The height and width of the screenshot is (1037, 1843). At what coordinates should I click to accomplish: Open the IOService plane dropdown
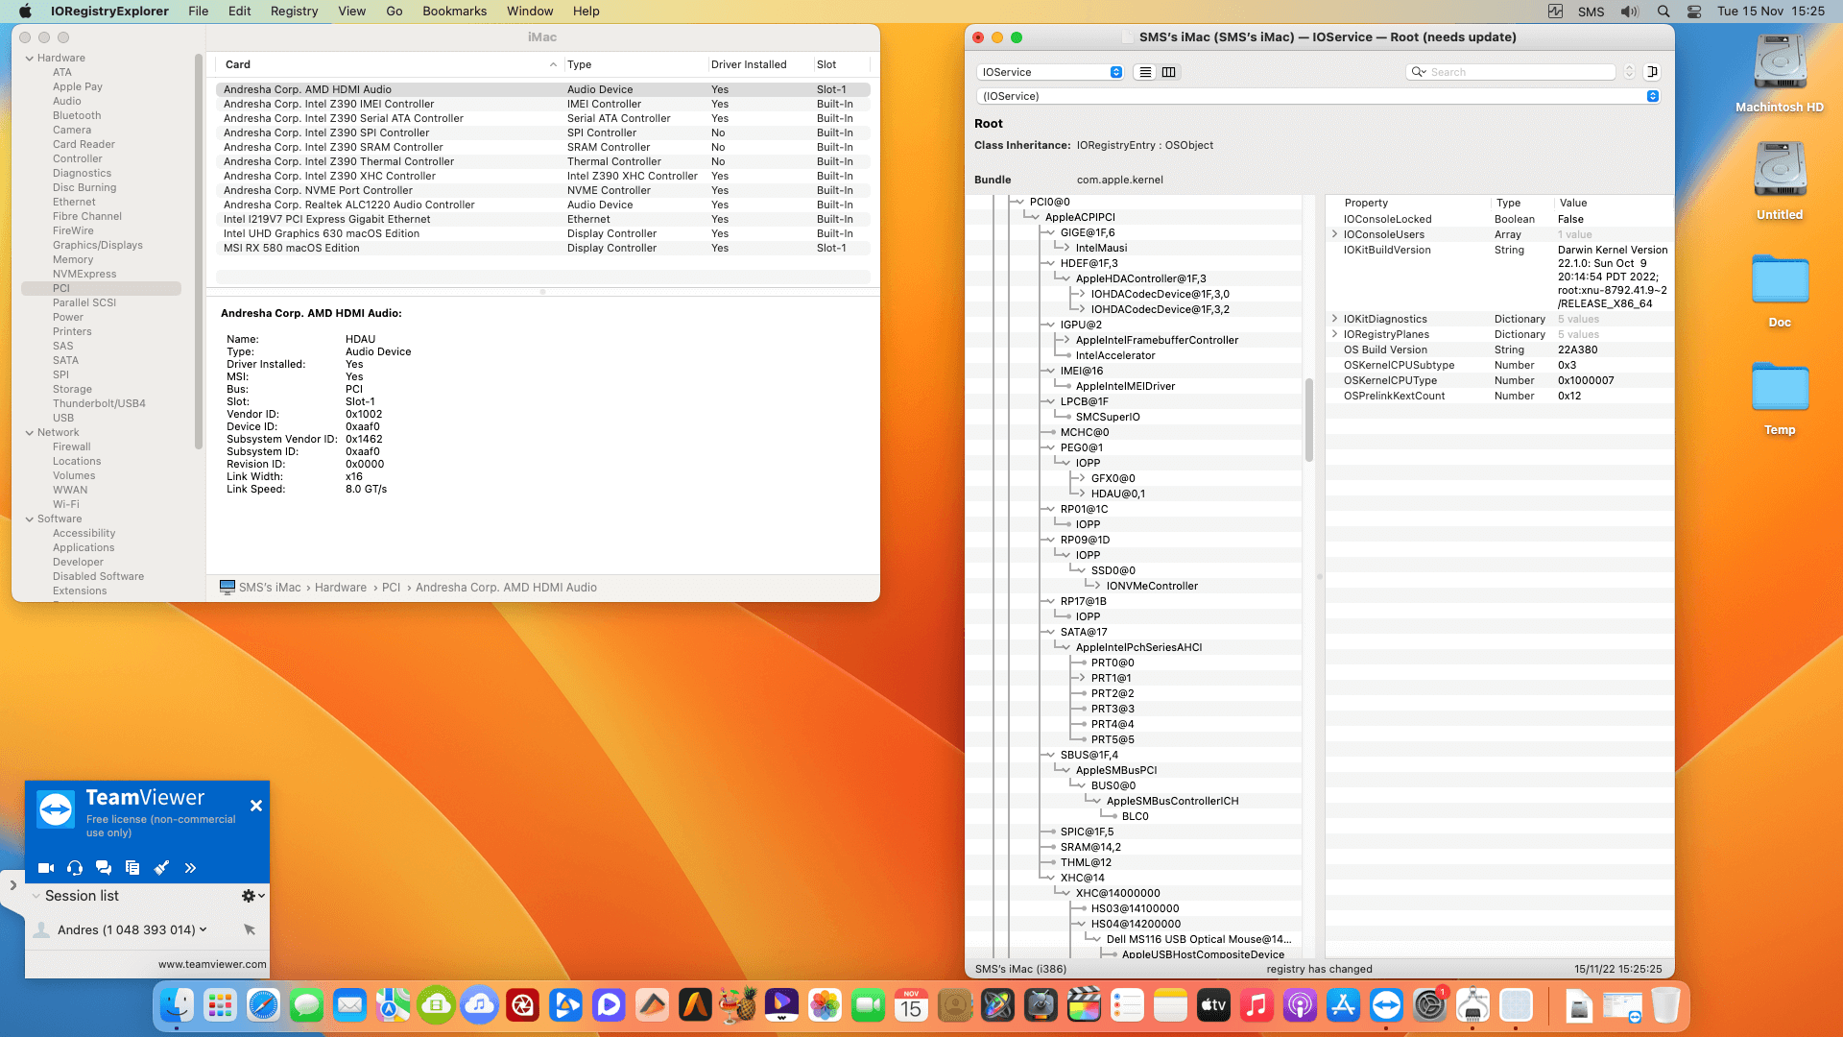(1050, 72)
